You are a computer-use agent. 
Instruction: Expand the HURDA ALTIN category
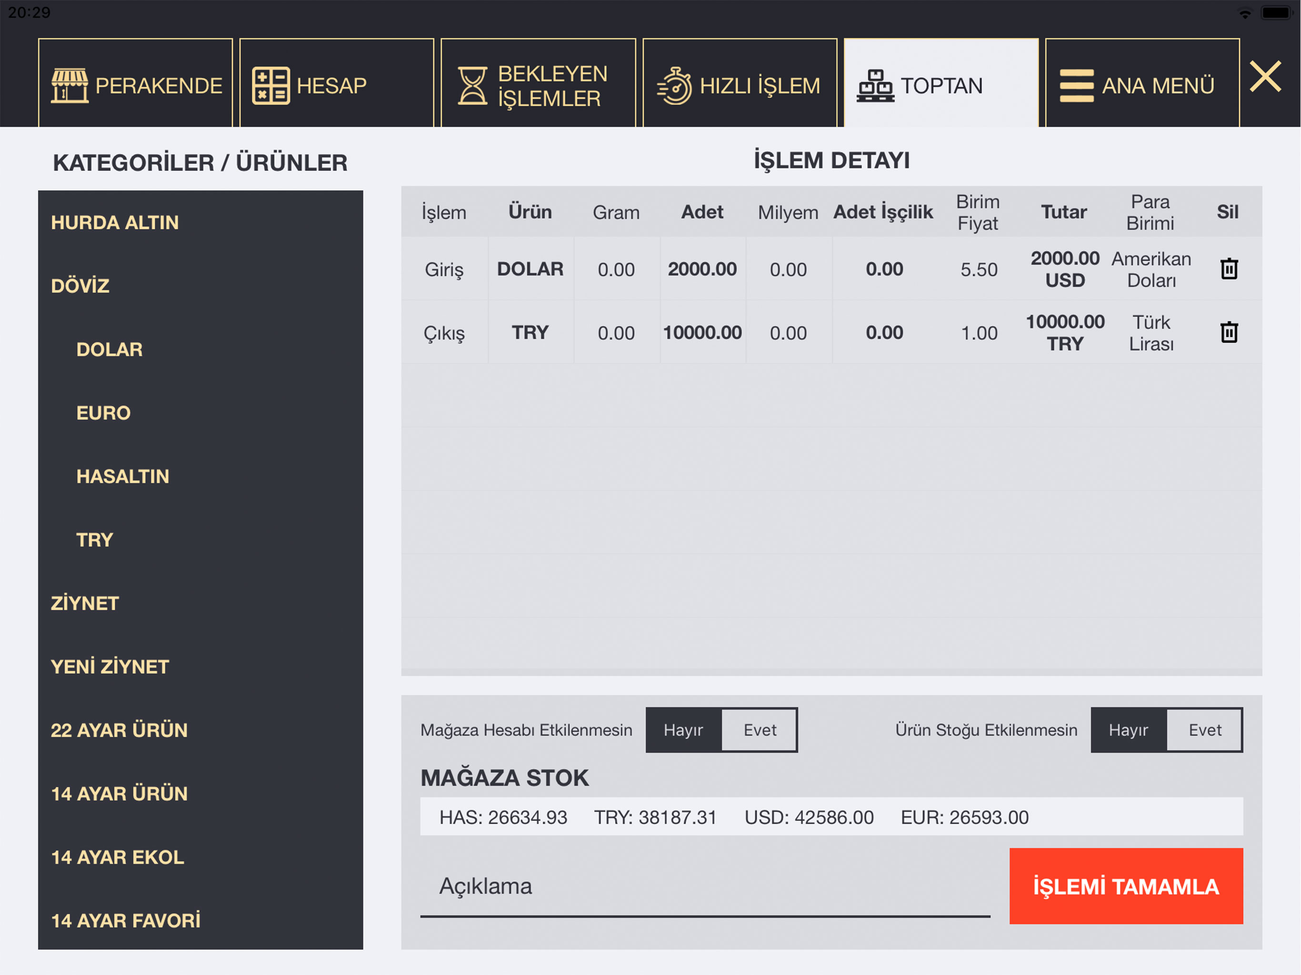[x=200, y=222]
